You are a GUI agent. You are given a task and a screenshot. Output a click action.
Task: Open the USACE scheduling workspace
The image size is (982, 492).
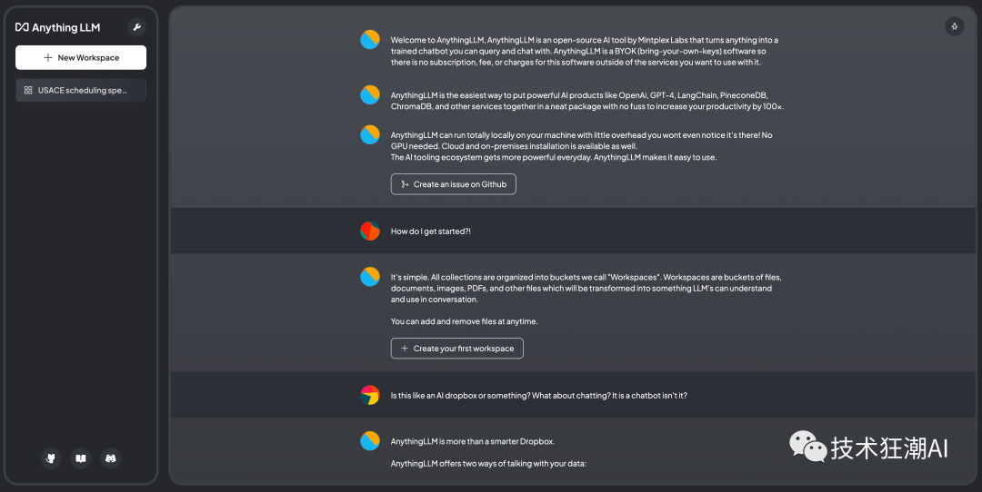(81, 90)
